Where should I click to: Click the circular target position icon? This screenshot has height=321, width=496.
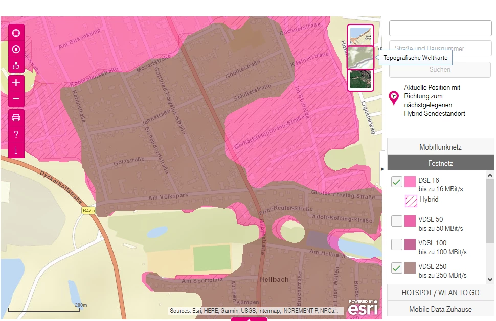16,49
